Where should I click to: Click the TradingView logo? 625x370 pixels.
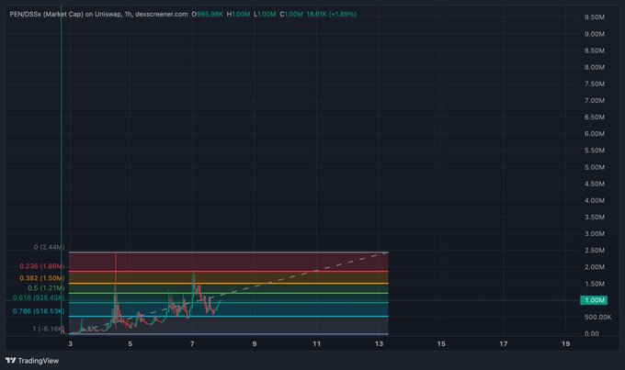[32, 361]
